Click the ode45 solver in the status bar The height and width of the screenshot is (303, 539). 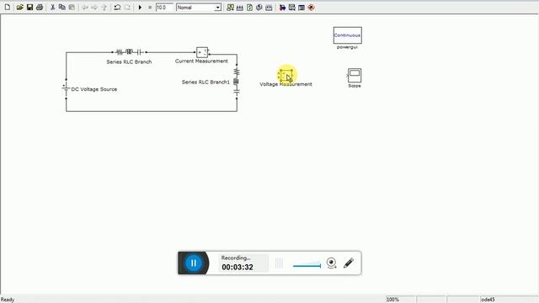[x=488, y=300]
